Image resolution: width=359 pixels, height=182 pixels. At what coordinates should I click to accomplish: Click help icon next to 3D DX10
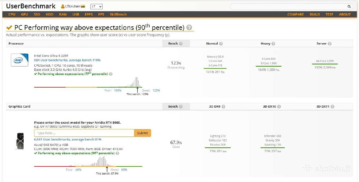279,107
